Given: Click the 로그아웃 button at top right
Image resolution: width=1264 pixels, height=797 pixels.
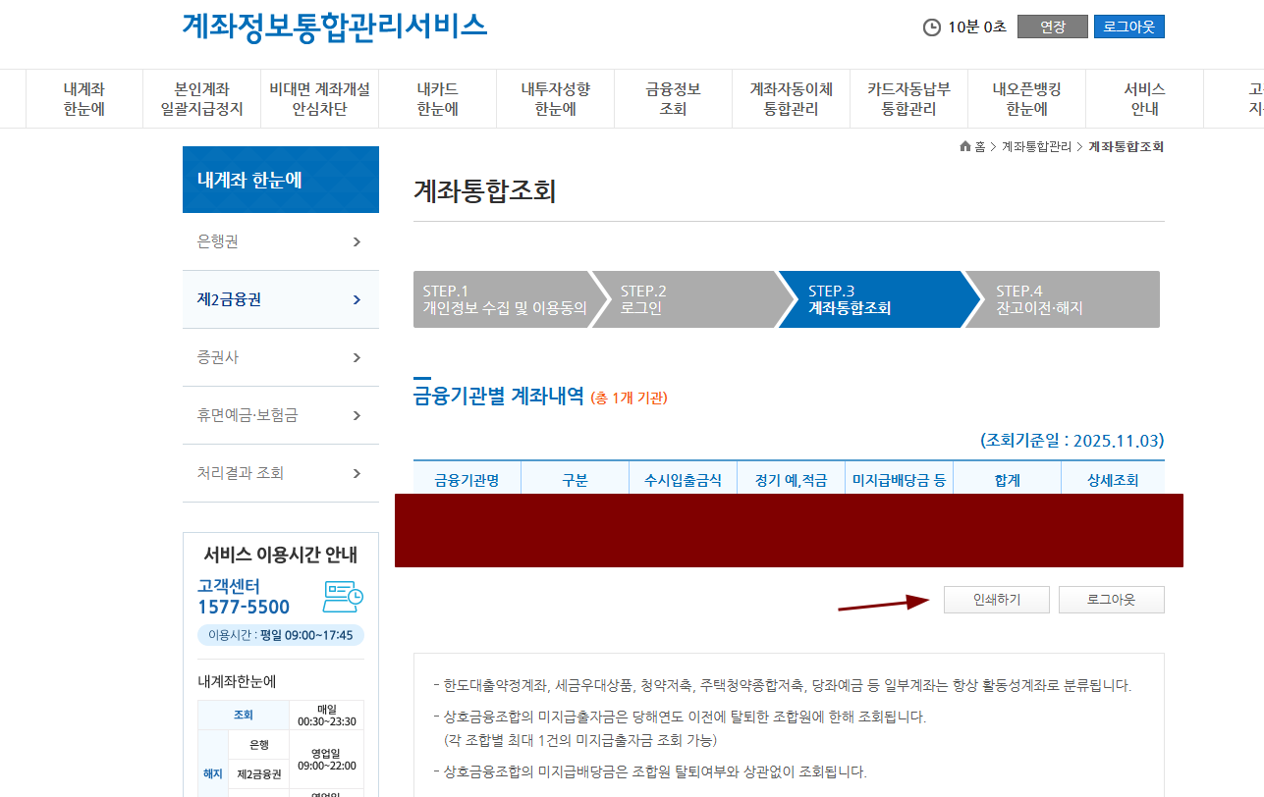Looking at the screenshot, I should click(1127, 27).
